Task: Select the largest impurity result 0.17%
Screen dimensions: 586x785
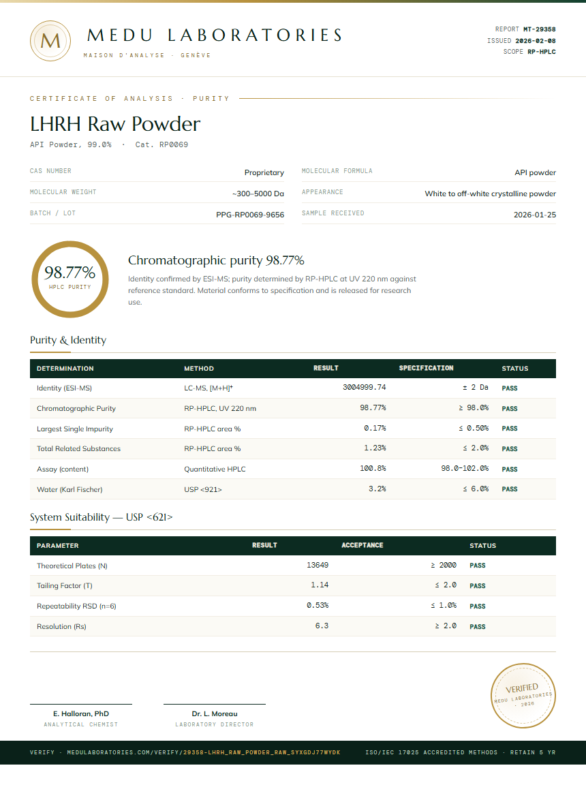Action: (375, 429)
